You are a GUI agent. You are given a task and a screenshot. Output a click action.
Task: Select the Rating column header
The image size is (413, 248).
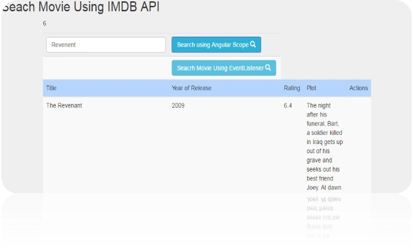tap(292, 88)
